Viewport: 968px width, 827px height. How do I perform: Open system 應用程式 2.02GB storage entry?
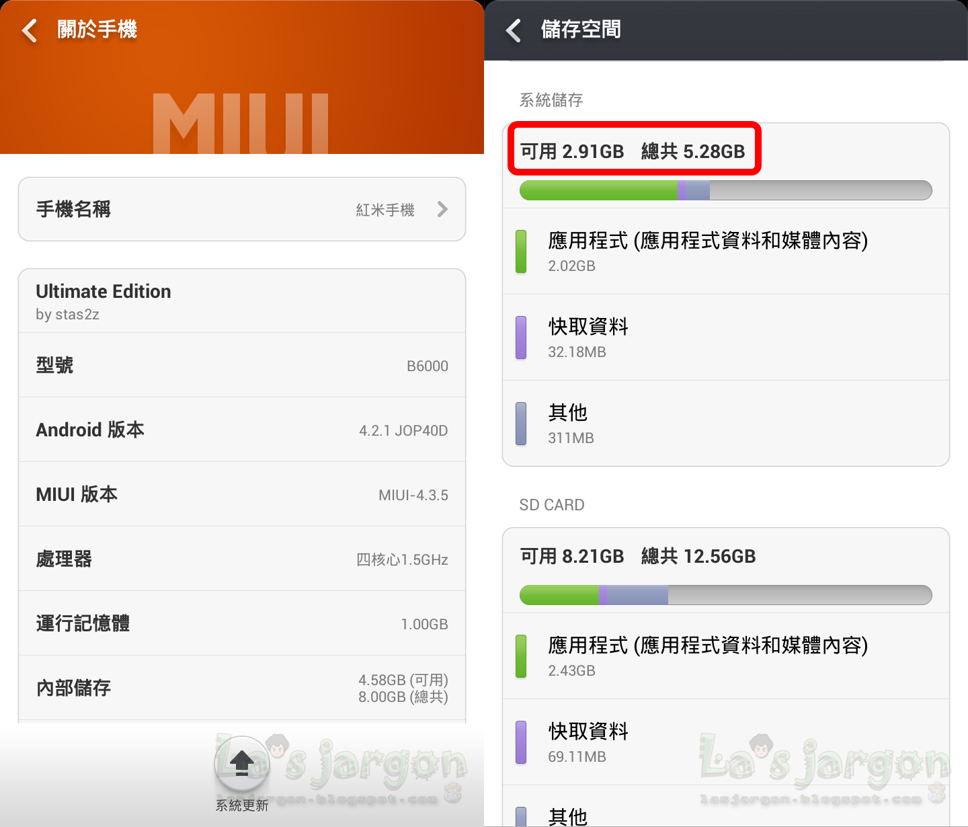click(726, 251)
